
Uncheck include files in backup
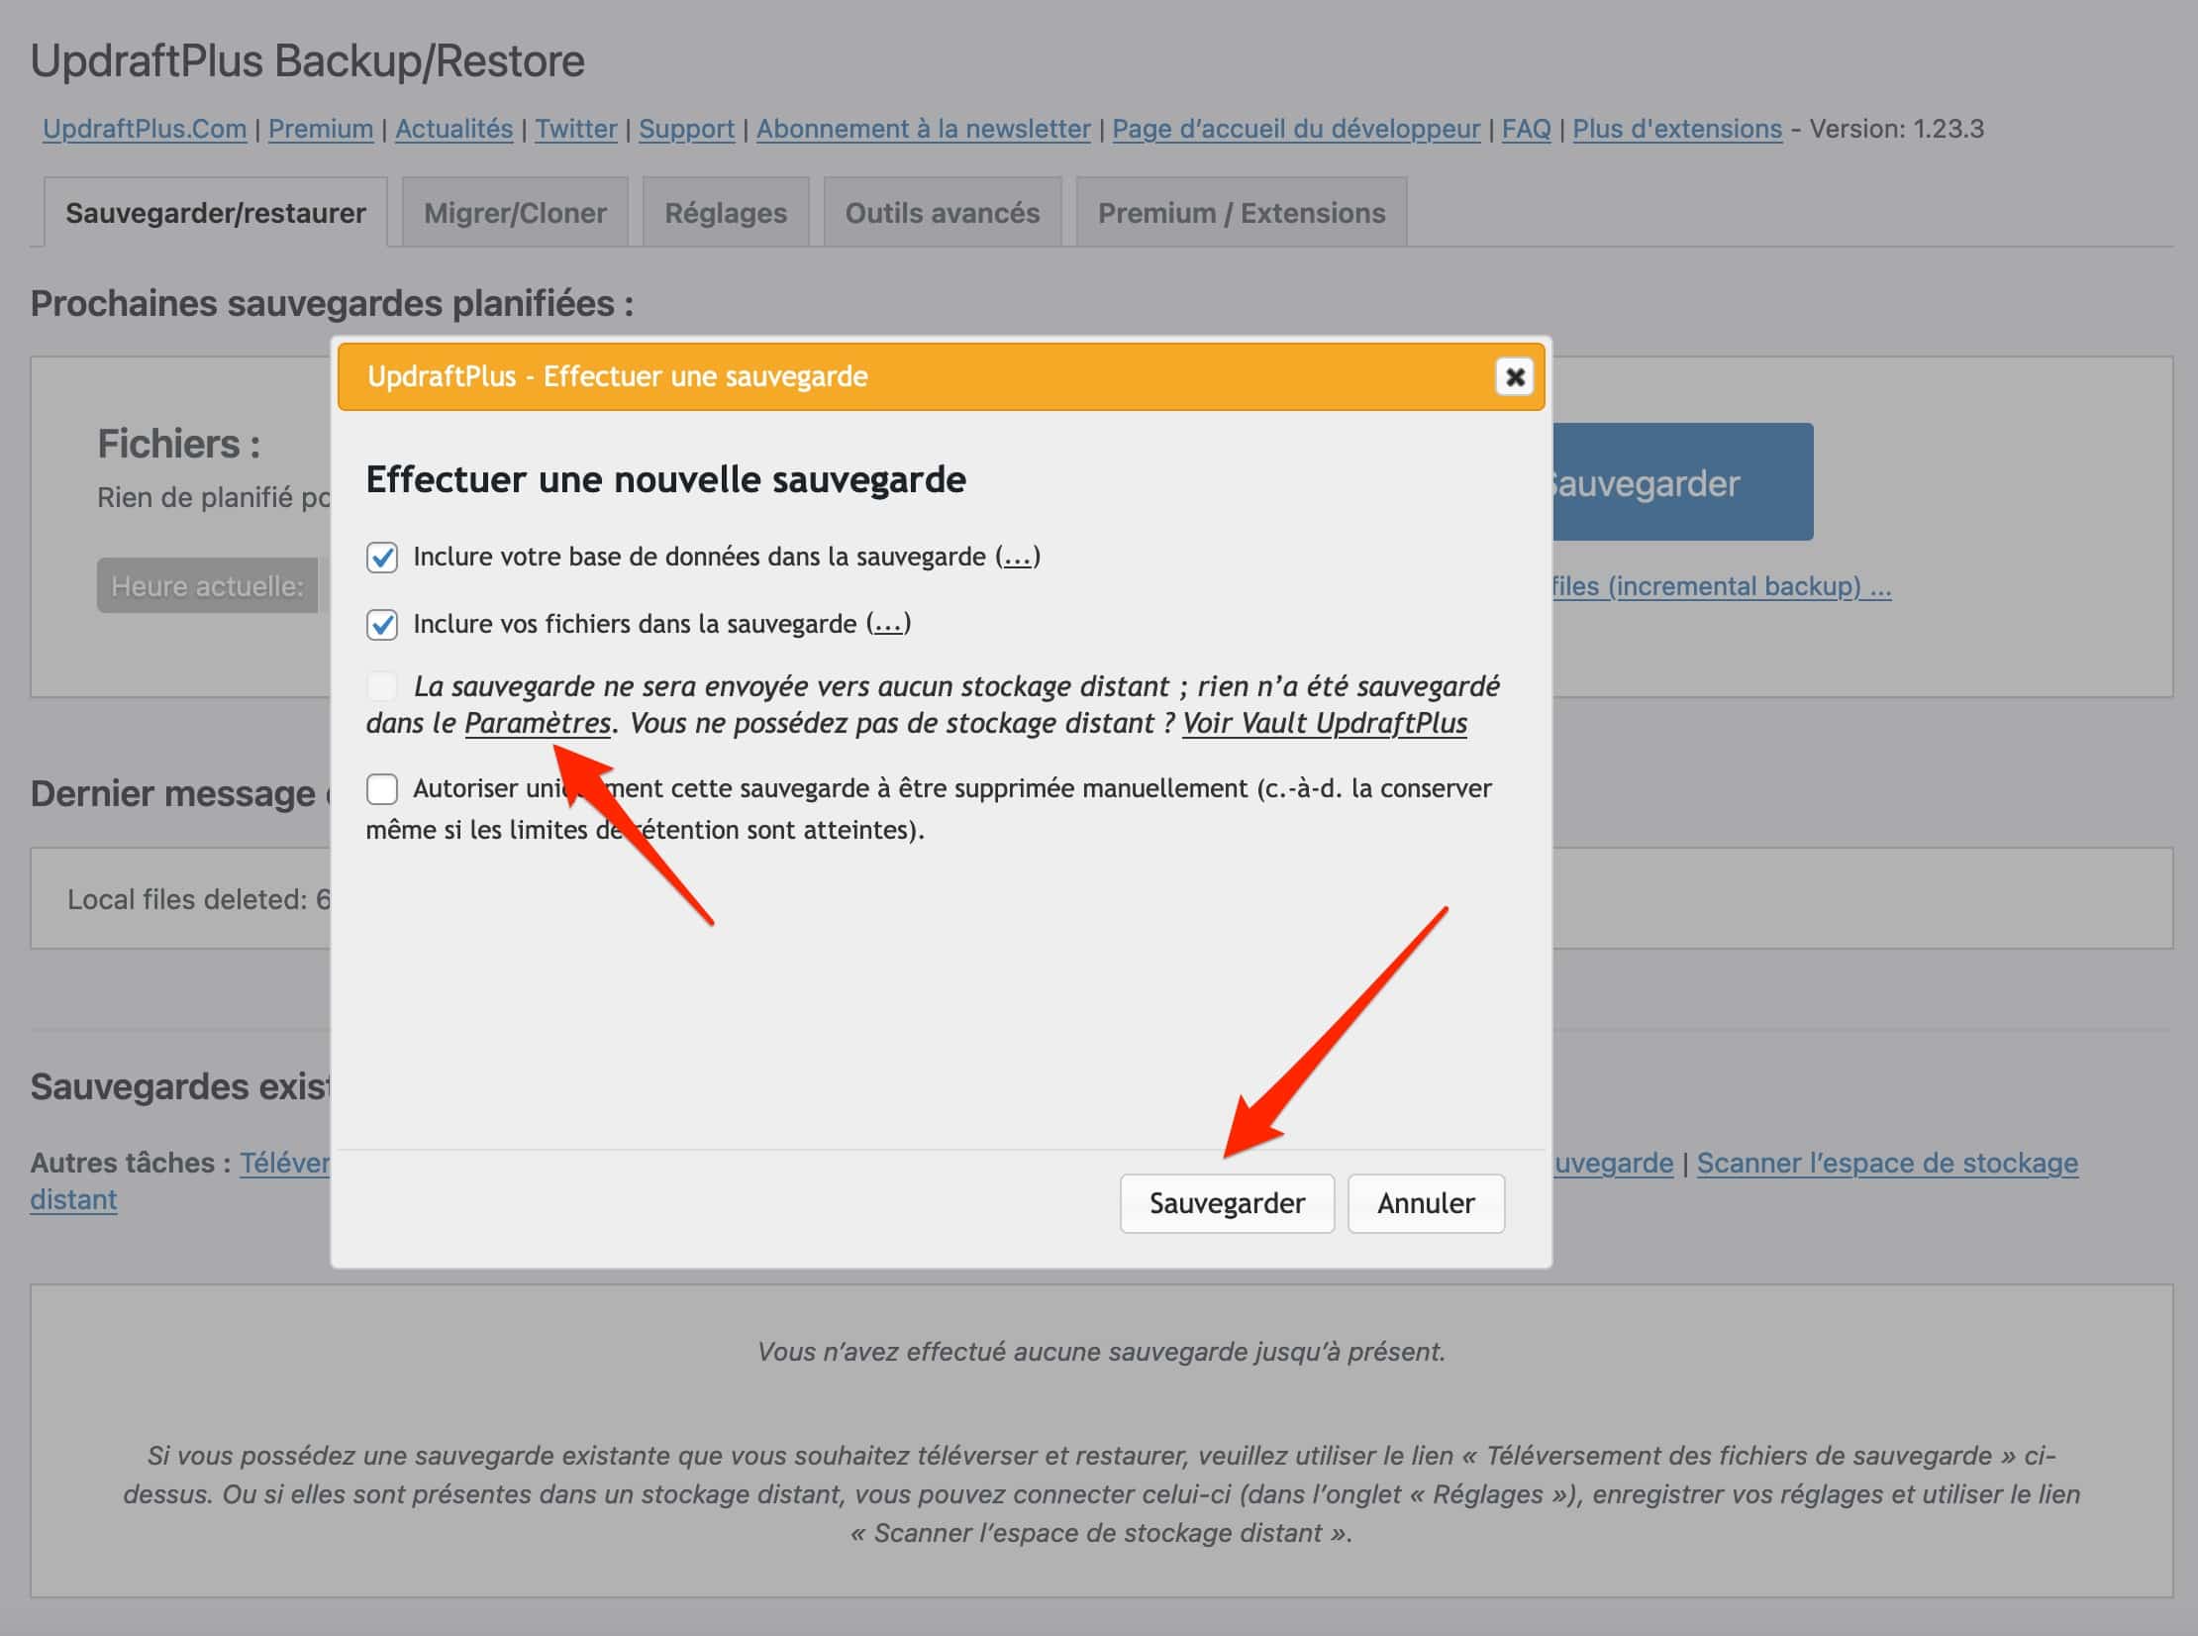point(382,624)
